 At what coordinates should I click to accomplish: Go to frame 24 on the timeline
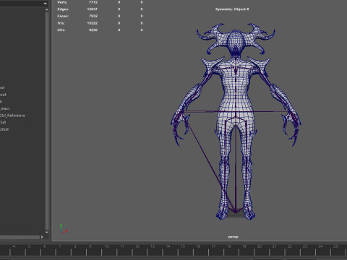[320, 246]
